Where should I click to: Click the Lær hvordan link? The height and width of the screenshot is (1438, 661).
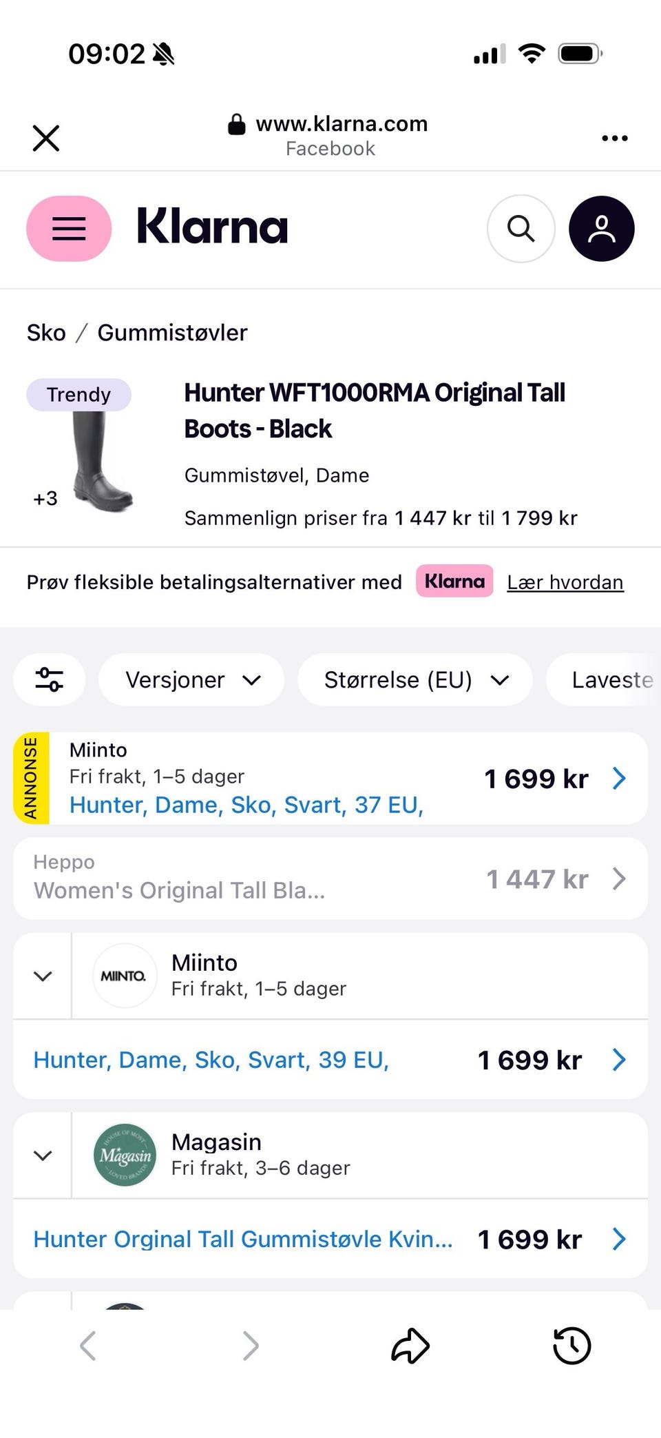[565, 583]
